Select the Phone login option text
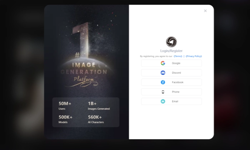Viewport: 250px width, 150px height. 175,92
